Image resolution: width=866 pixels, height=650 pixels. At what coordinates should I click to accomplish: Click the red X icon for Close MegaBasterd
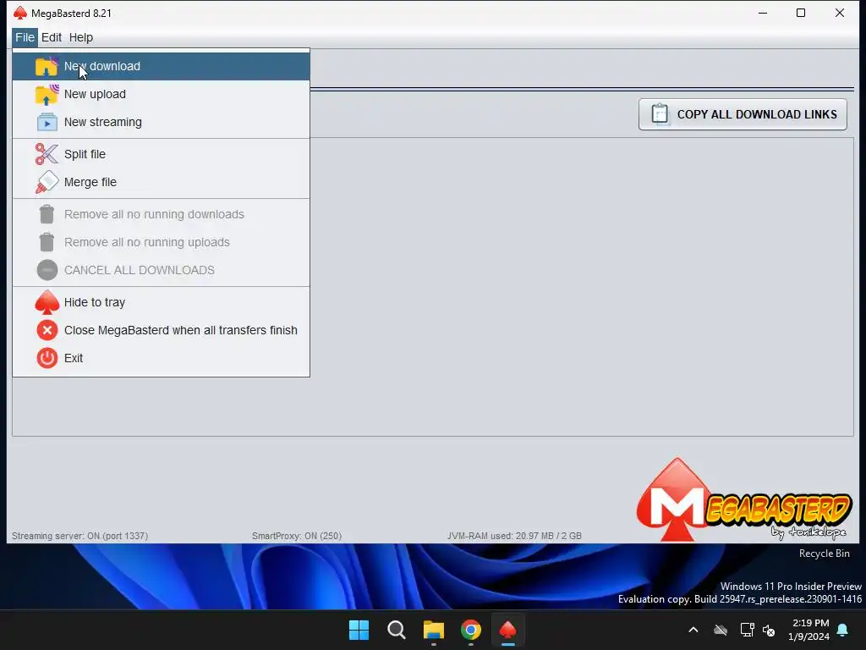click(x=47, y=330)
